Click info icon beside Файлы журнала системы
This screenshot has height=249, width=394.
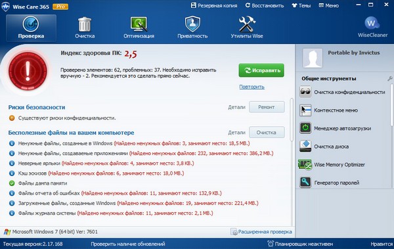(12, 213)
